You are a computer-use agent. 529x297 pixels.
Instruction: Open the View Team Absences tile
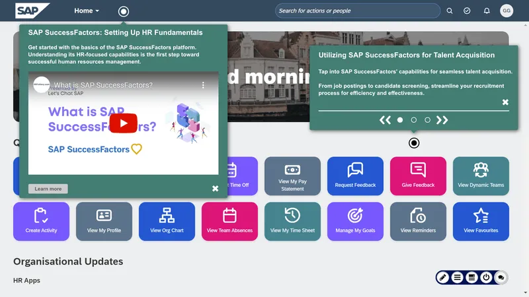pos(229,221)
